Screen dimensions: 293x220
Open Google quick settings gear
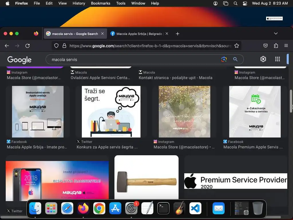point(263,59)
